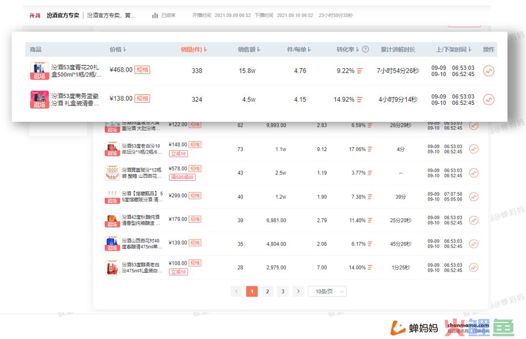This screenshot has width=526, height=339.
Task: Open trend chart for the ¥299.00 product row
Action: click(473, 196)
